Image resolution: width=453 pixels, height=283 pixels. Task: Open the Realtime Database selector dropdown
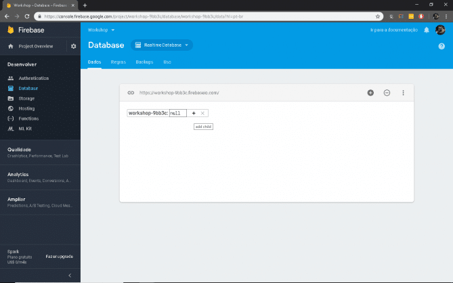tap(162, 45)
